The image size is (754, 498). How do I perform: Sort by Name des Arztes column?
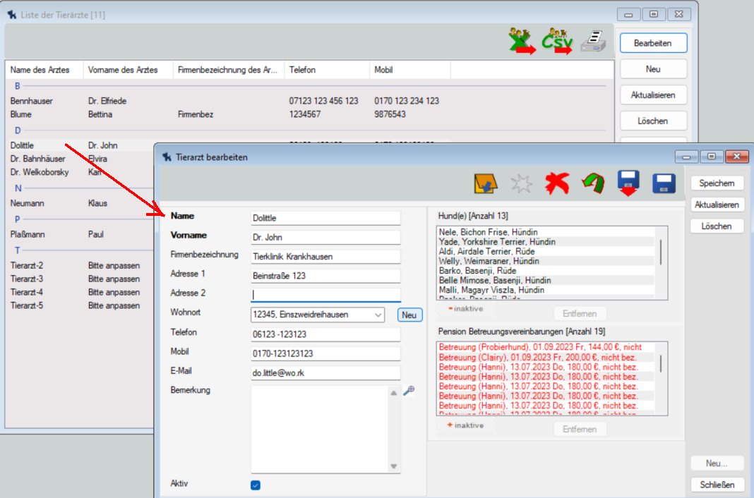[x=44, y=71]
